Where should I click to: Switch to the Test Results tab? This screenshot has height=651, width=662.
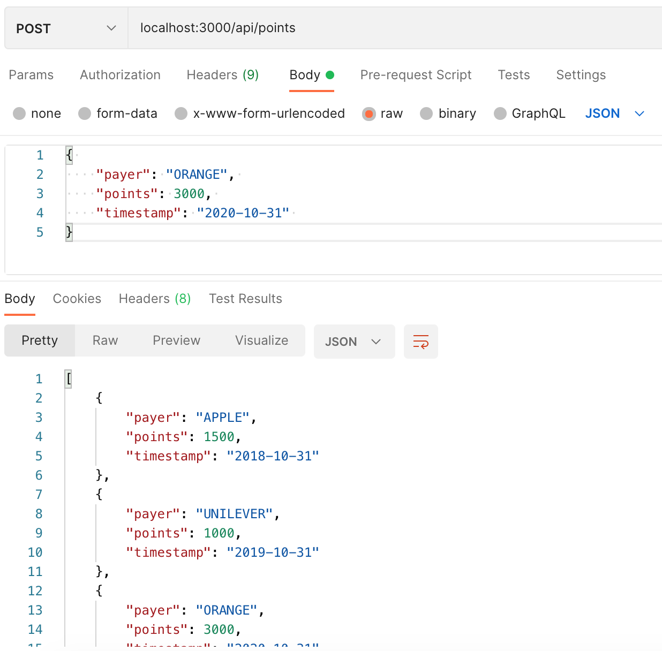245,299
